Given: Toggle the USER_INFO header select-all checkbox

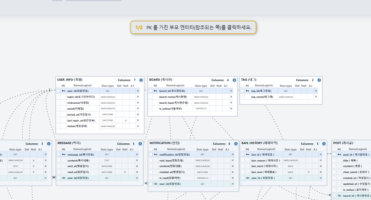Looking at the screenshot, I should click(x=59, y=86).
